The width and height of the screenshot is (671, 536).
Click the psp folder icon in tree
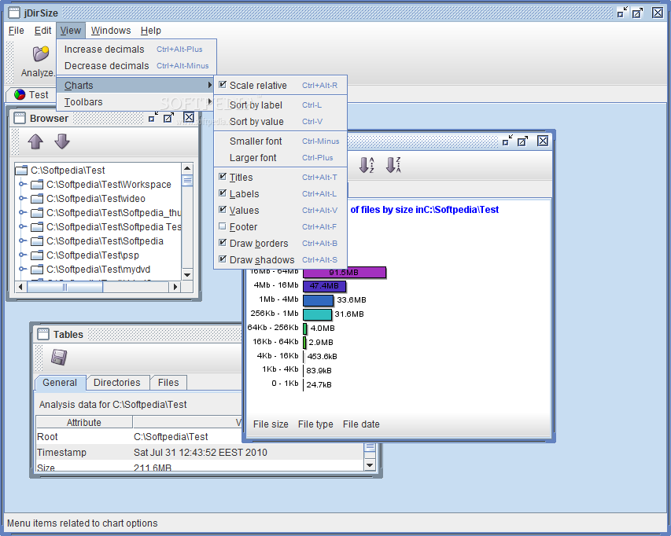(x=37, y=255)
